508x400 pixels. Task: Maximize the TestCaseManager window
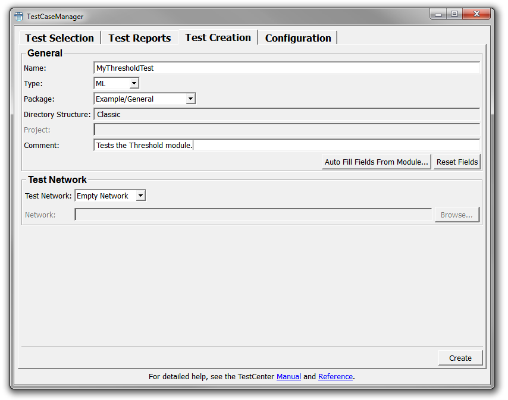(x=455, y=14)
